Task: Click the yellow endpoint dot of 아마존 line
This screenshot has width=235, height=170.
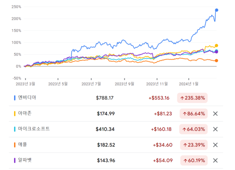Action: pyautogui.click(x=217, y=46)
